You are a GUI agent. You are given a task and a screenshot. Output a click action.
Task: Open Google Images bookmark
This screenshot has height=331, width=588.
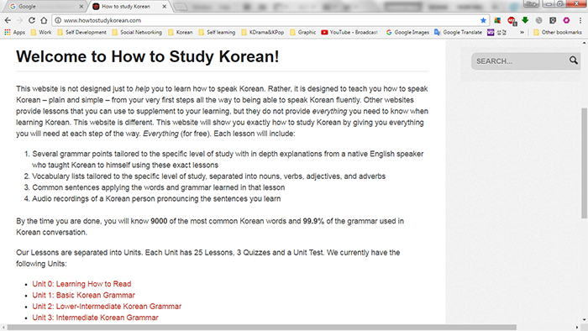[407, 32]
